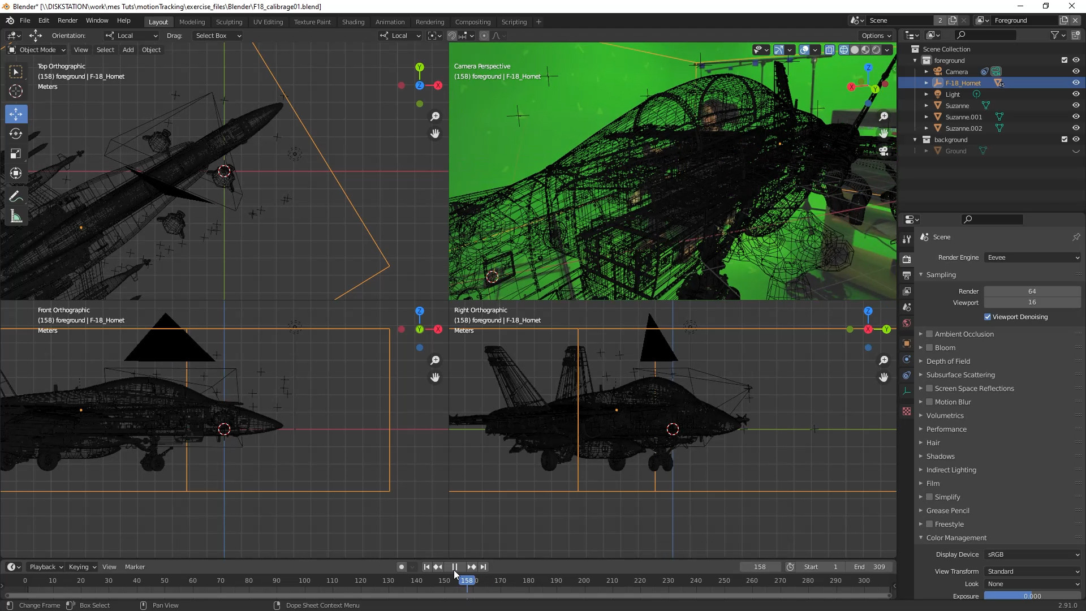The width and height of the screenshot is (1086, 611).
Task: Open the Render menu
Action: tap(67, 20)
